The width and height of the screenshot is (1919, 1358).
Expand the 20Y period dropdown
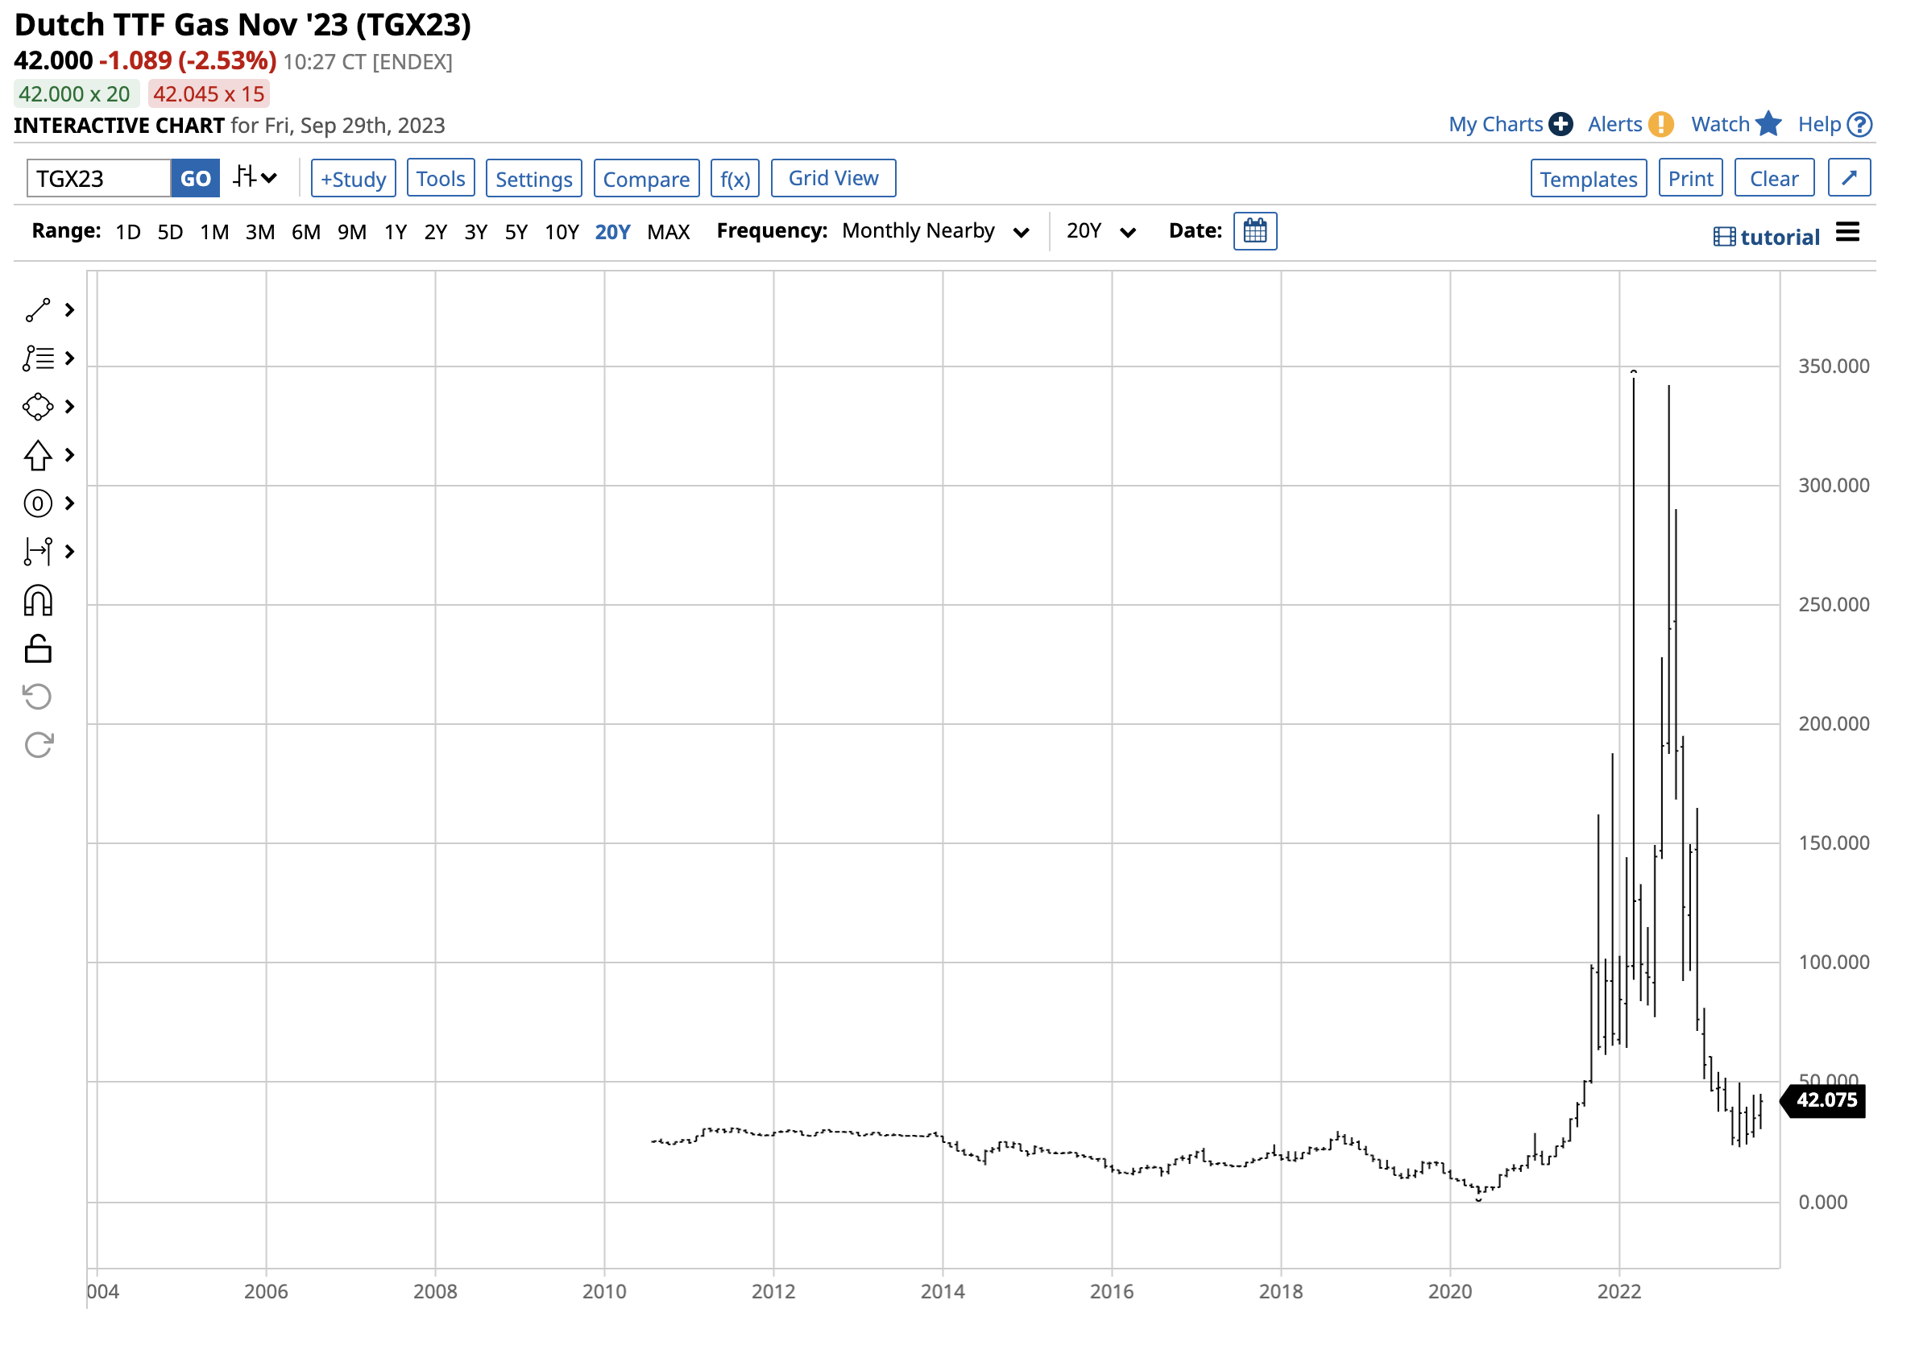coord(1100,231)
